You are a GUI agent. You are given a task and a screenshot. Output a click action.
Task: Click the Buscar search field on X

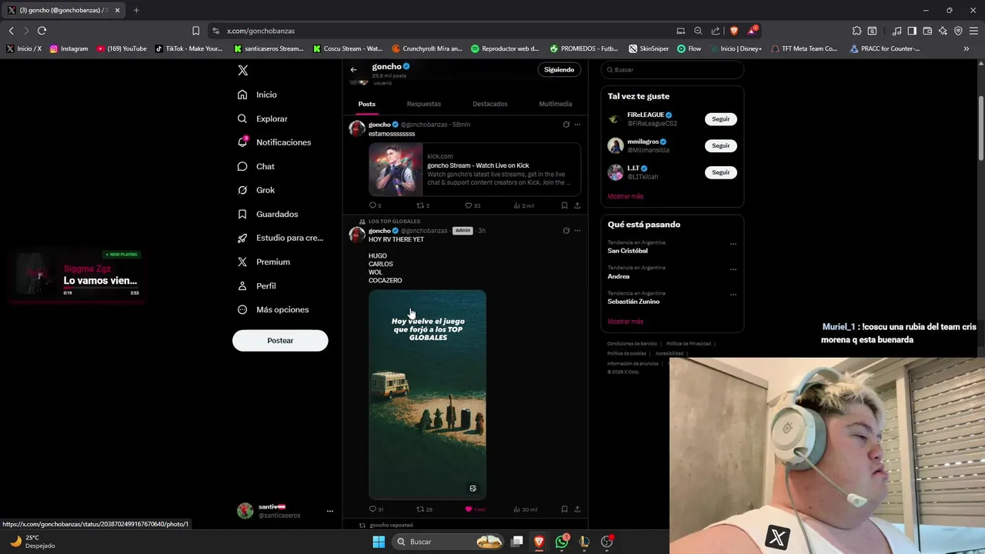point(673,70)
